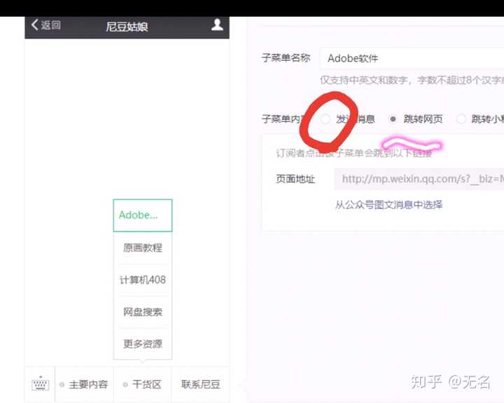Select the 更多资源 submenu item

tap(143, 344)
